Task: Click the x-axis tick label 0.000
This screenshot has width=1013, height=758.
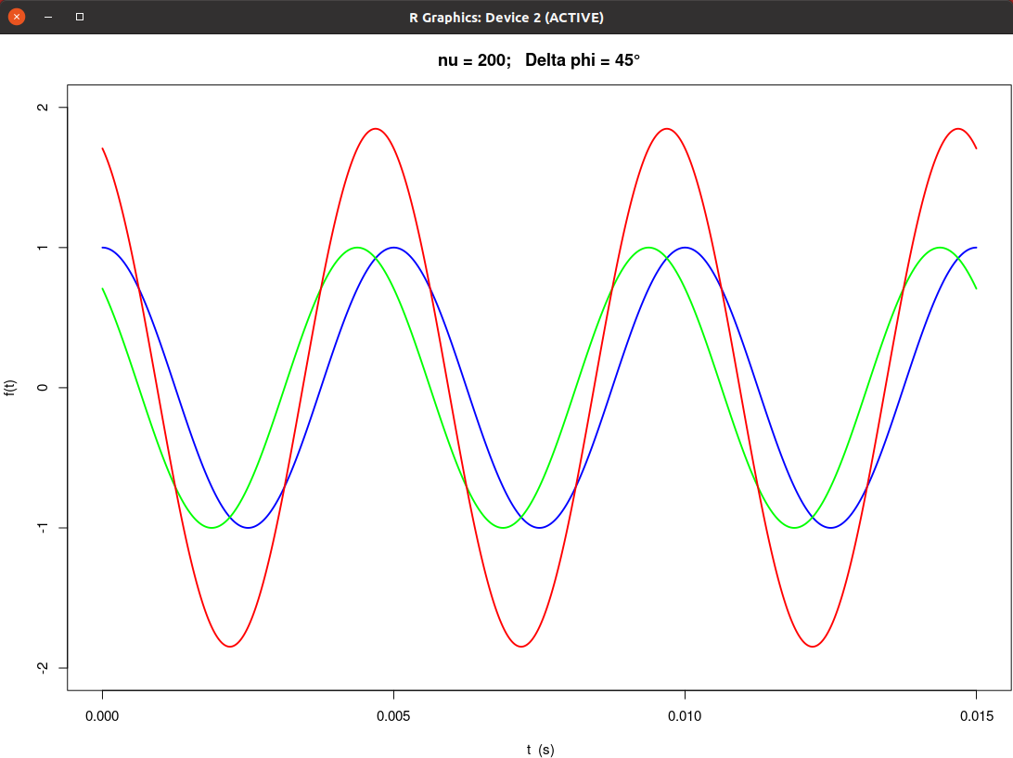Action: pos(102,716)
